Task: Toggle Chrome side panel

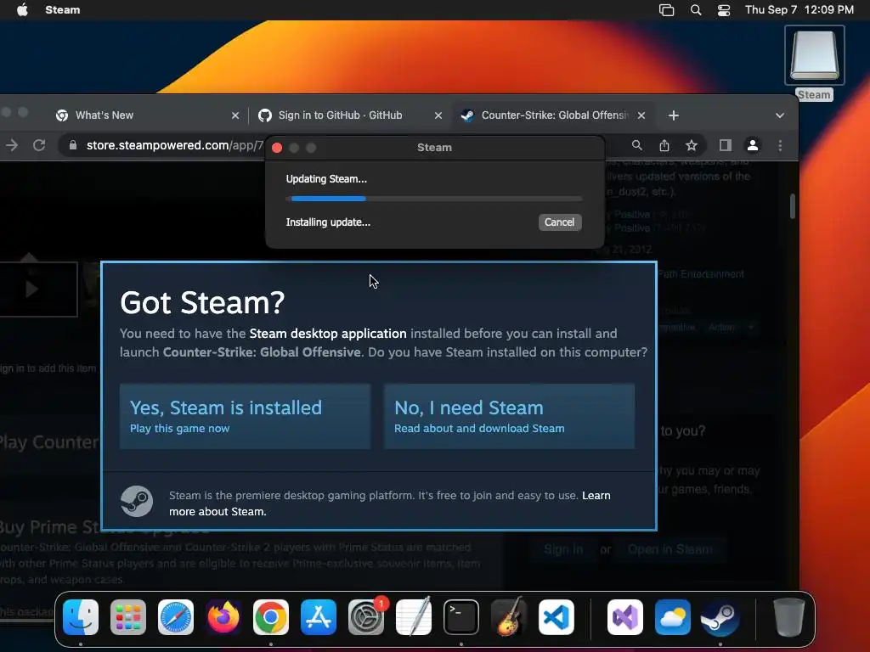Action: [x=726, y=145]
